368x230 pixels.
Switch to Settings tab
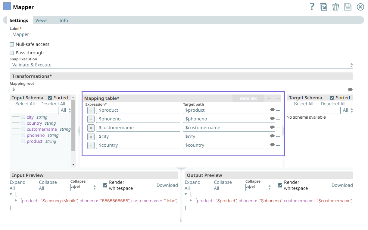19,21
